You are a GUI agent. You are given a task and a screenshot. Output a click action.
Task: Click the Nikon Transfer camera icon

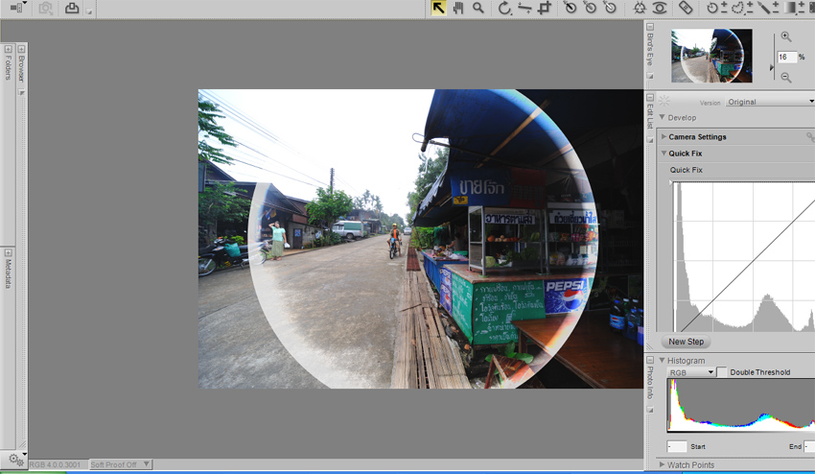click(46, 9)
